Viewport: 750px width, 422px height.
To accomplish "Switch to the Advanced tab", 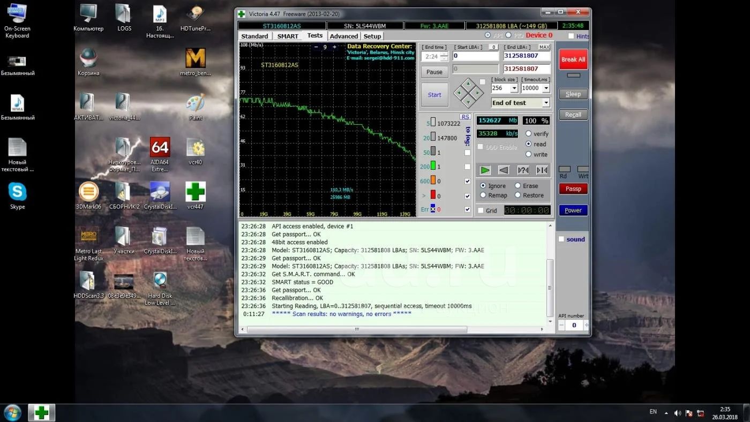I will click(344, 36).
